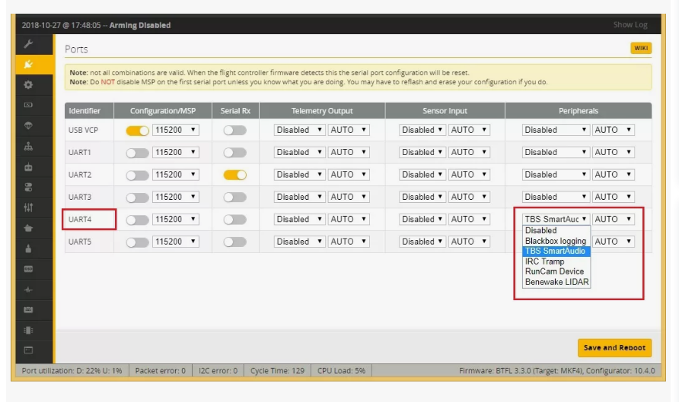Open UART1 baud rate 115200 dropdown
Image resolution: width=679 pixels, height=402 pixels.
(x=176, y=153)
